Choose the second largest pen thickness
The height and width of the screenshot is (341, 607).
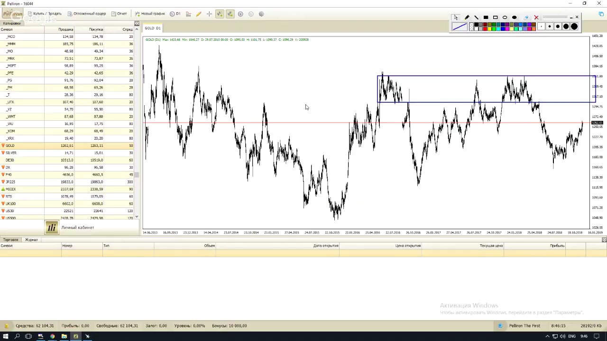tap(566, 26)
